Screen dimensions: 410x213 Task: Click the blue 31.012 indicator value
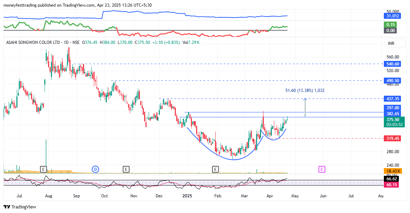coord(393,16)
